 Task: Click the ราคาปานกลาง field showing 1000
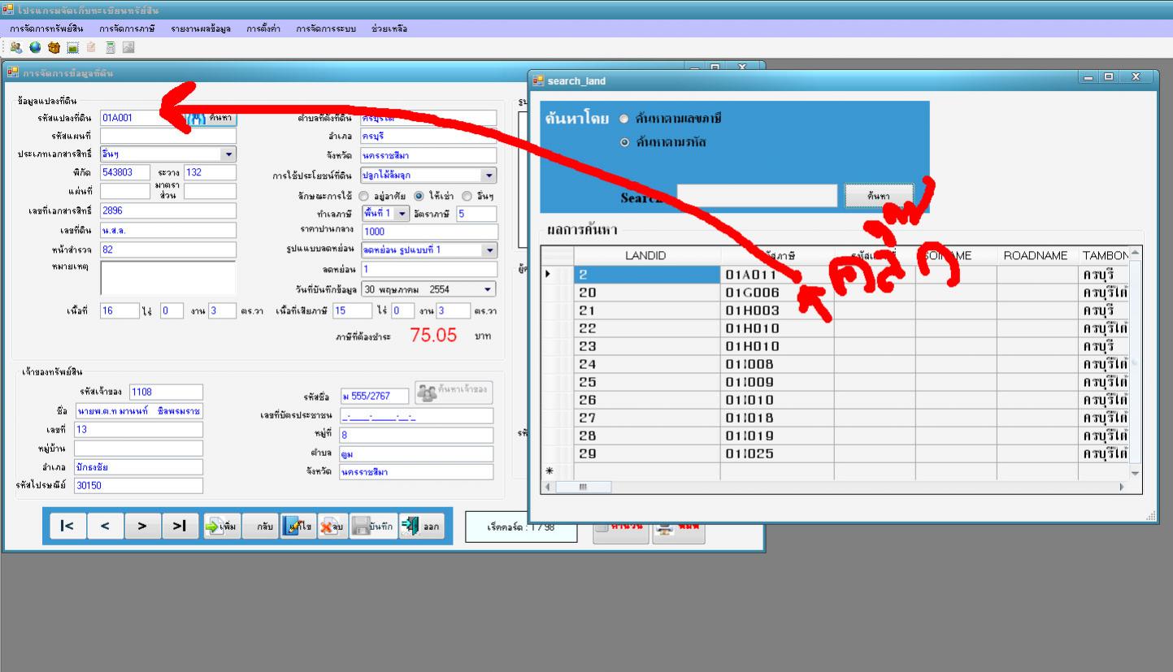[428, 232]
